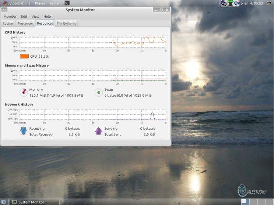Click the 0 bytes swap usage text
Screen dimensions: 274x205
[128, 96]
